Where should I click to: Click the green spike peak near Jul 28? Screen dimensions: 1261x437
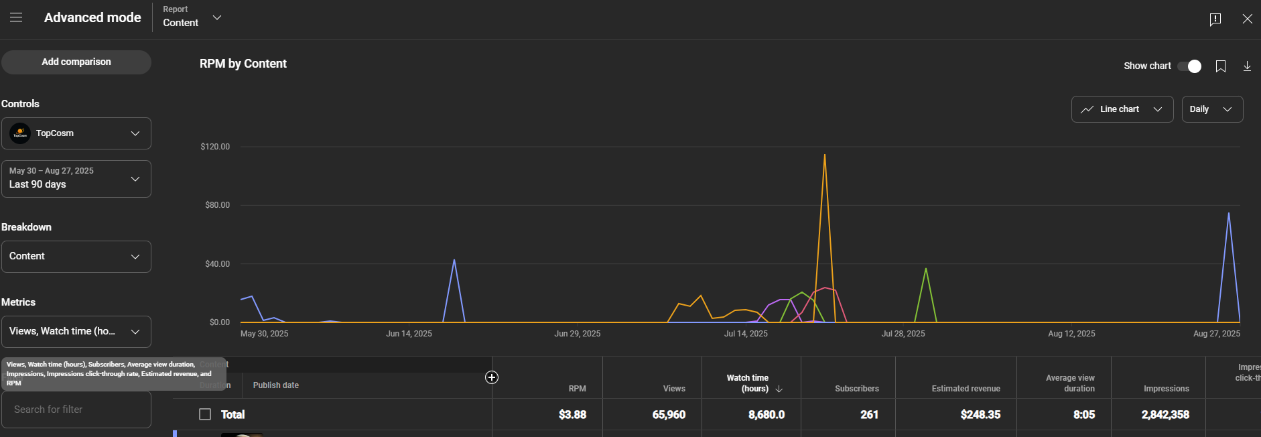coord(925,269)
